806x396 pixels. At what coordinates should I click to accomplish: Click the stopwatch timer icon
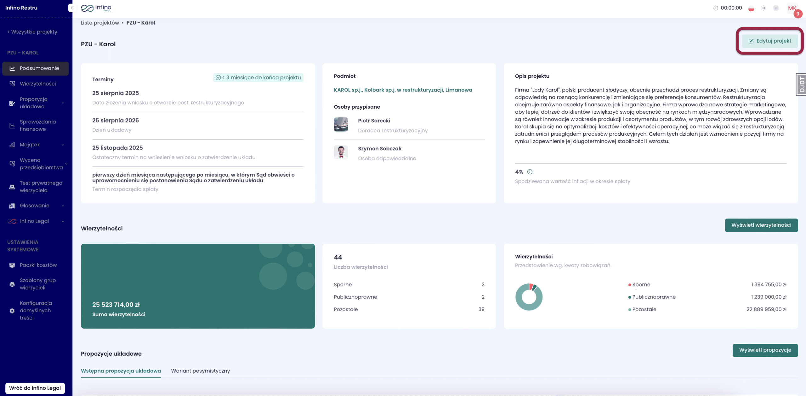pos(716,8)
